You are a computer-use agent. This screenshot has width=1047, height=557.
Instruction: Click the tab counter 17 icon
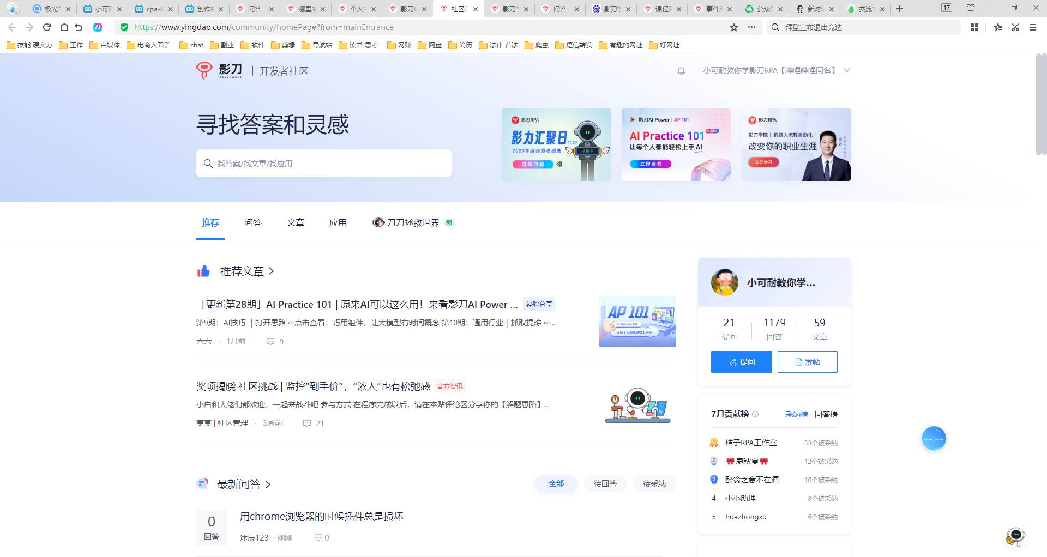coord(947,8)
